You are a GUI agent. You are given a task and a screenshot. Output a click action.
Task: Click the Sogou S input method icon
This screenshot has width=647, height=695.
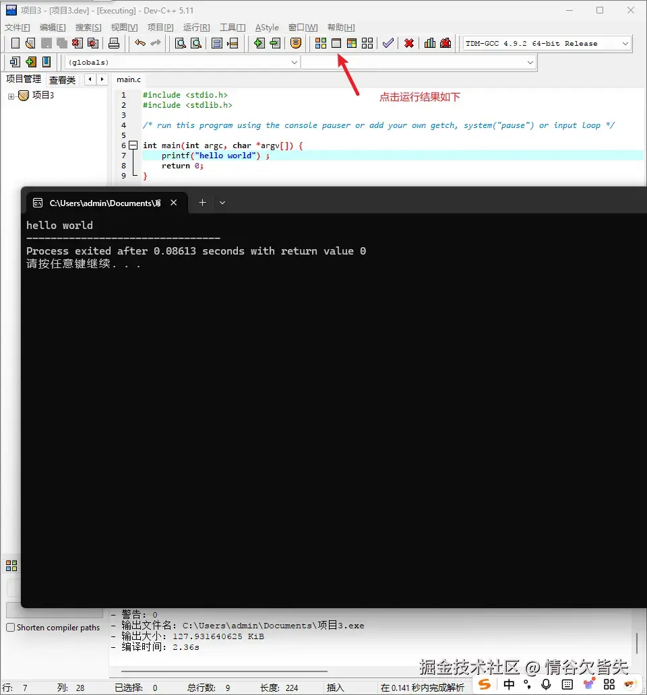[x=485, y=684]
